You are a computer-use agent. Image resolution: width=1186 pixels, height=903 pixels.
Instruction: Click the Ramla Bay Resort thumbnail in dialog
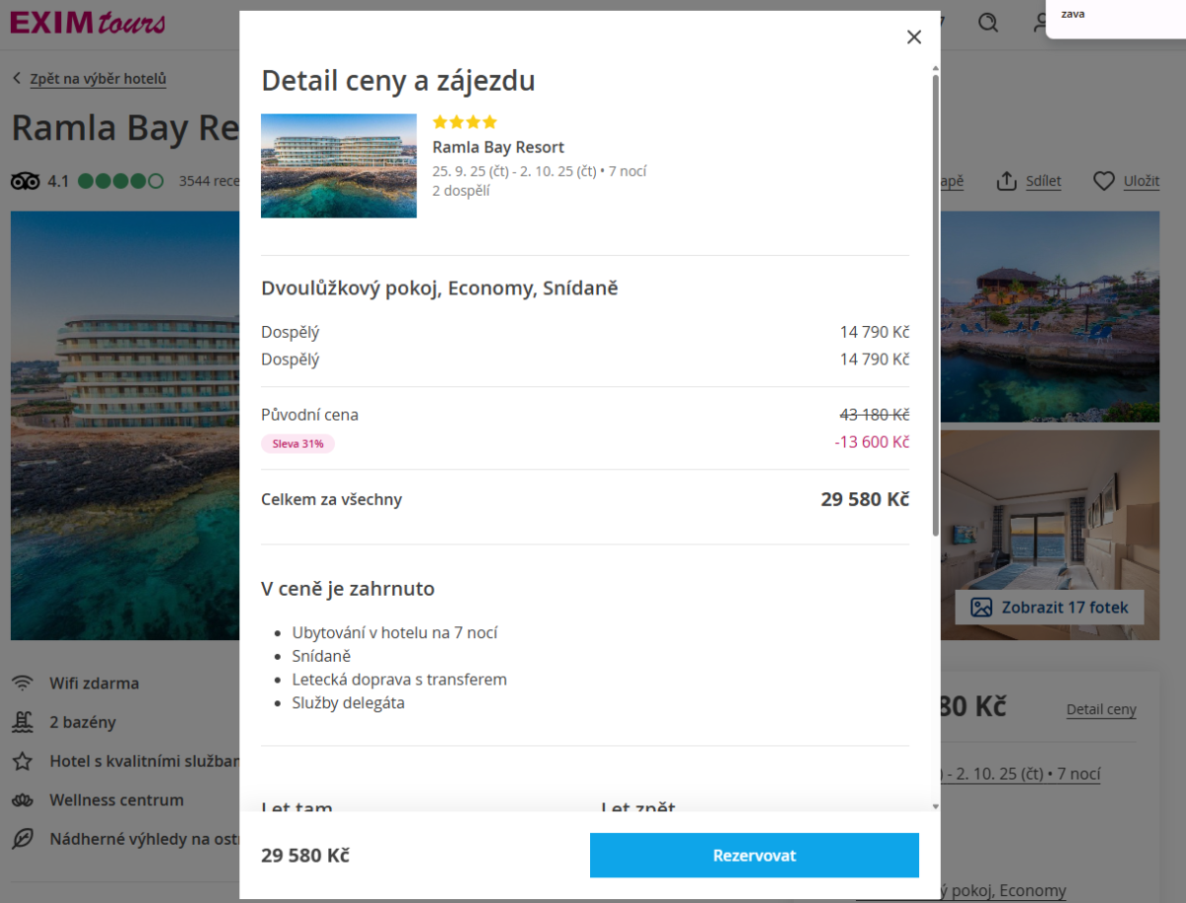click(338, 166)
